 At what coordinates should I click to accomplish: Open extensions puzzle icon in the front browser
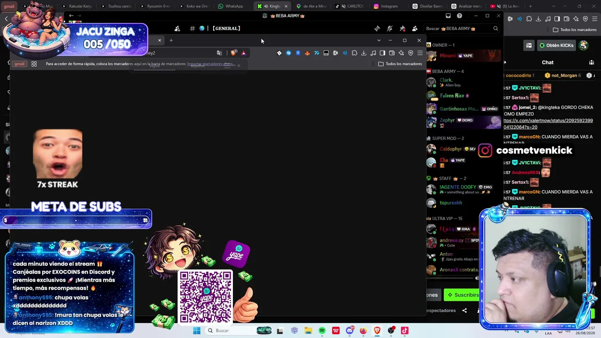(x=354, y=53)
